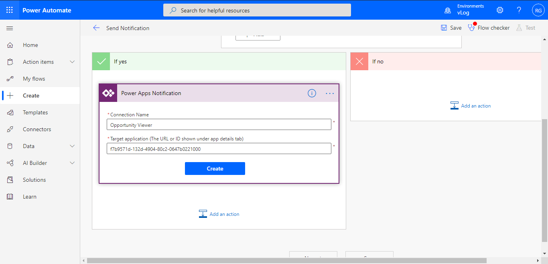The width and height of the screenshot is (548, 264).
Task: Open the app launcher waffle icon
Action: [10, 10]
